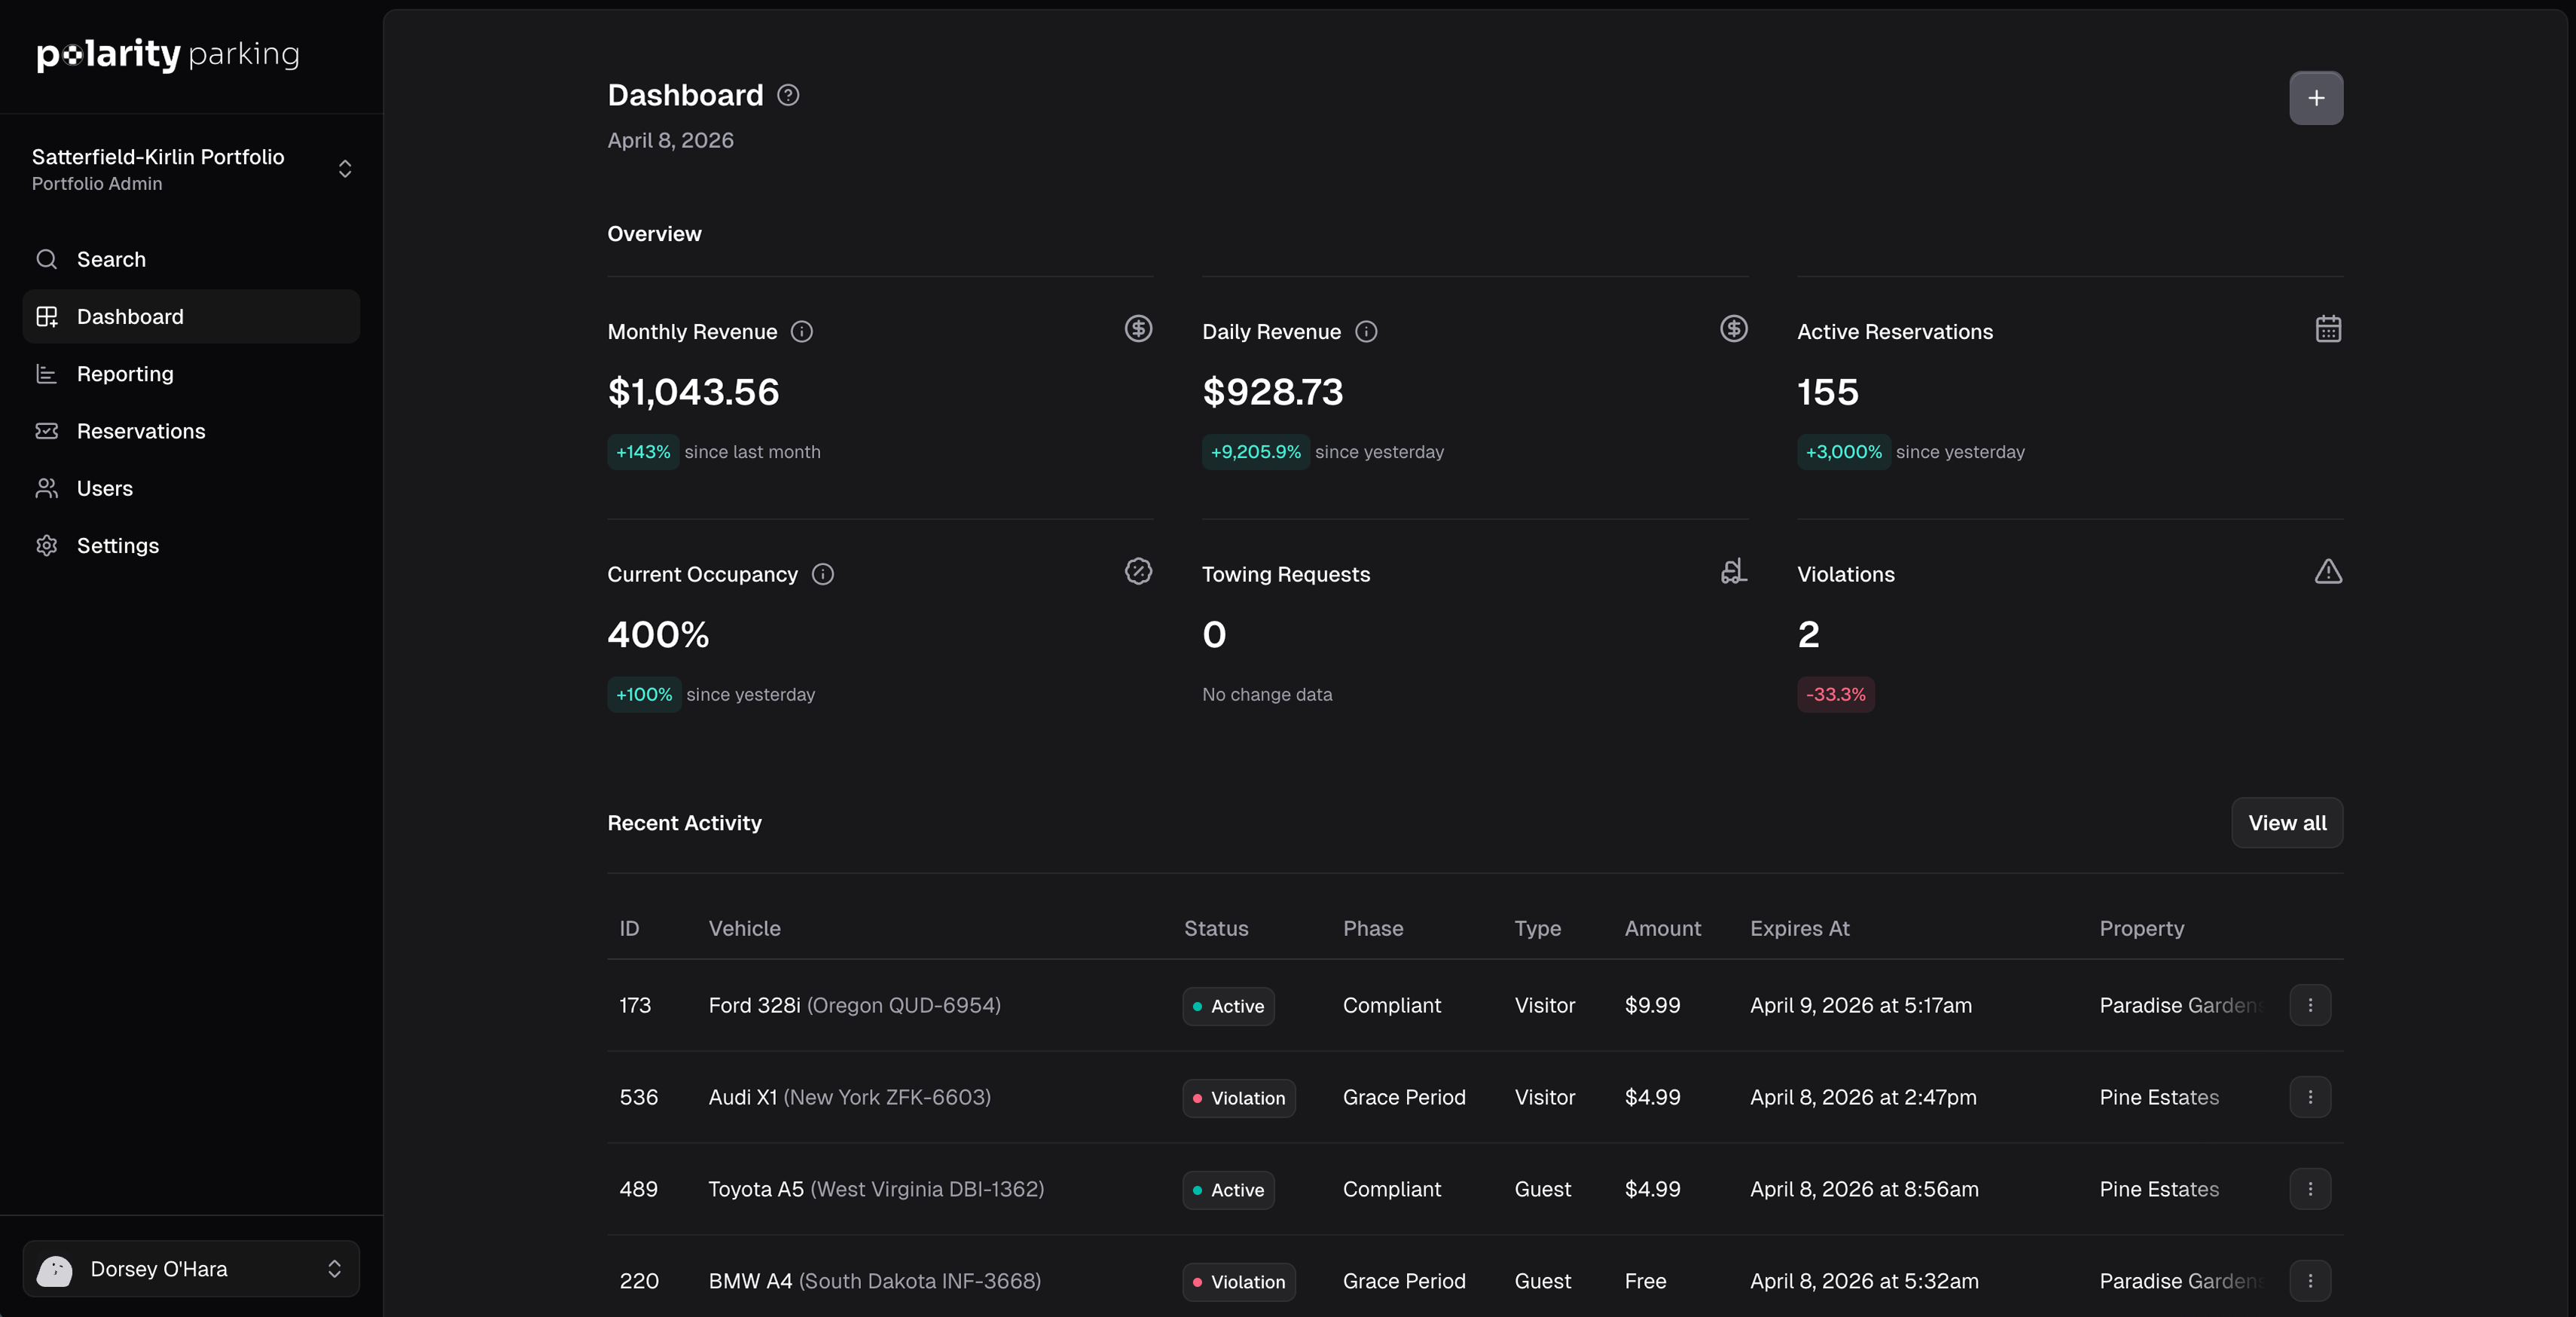Click Active status badge for row 489

[x=1228, y=1190]
